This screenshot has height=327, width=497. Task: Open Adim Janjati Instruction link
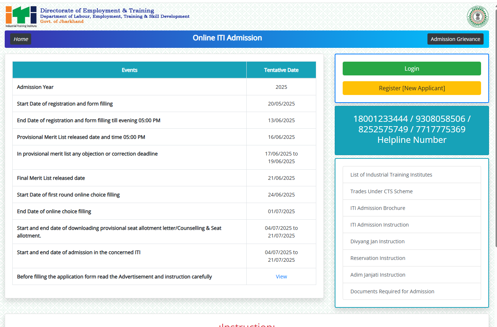pyautogui.click(x=377, y=275)
